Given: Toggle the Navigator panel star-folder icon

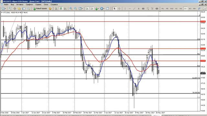Looking at the screenshot, I should (x=19, y=9).
